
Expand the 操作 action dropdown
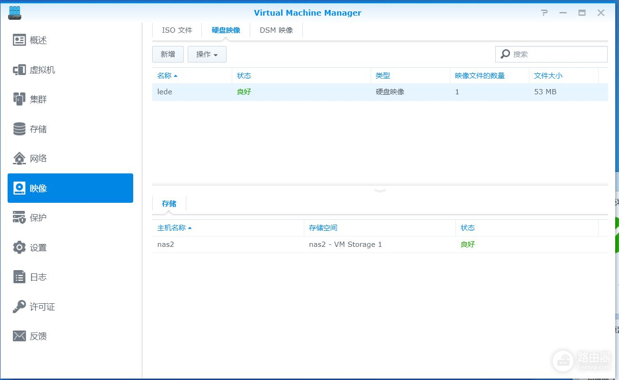point(207,54)
